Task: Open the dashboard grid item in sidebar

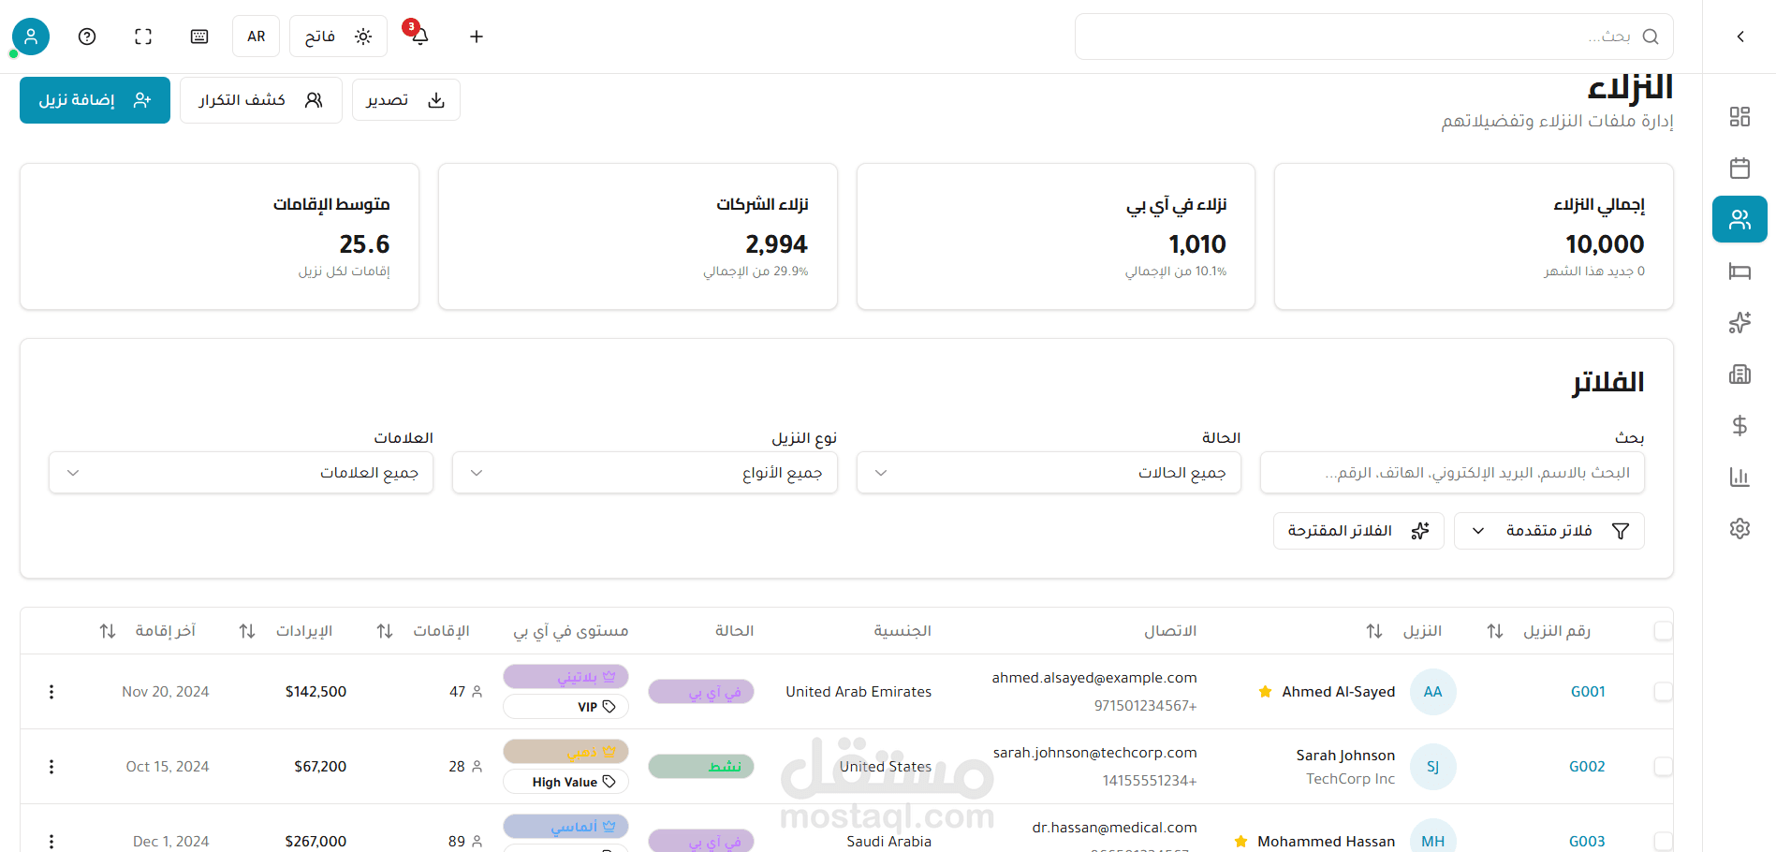Action: click(x=1739, y=117)
